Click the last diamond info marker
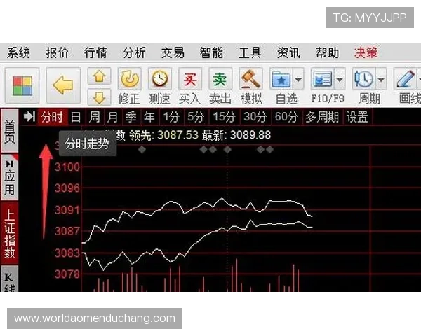The height and width of the screenshot is (336, 421). (270, 150)
